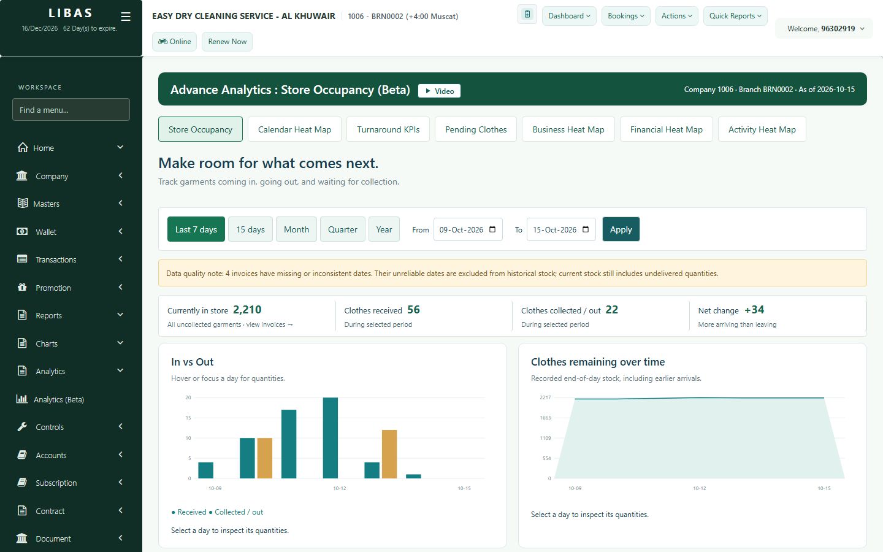Select the Year range option
The width and height of the screenshot is (883, 552).
384,229
